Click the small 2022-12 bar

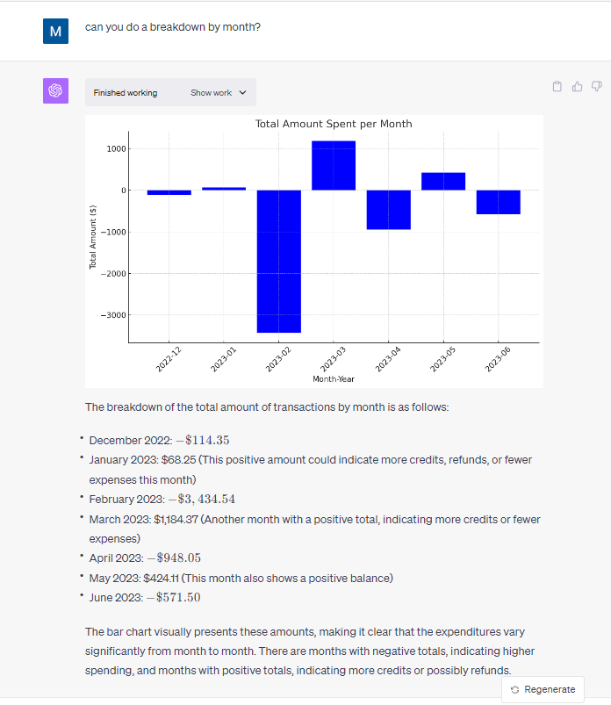click(x=169, y=192)
